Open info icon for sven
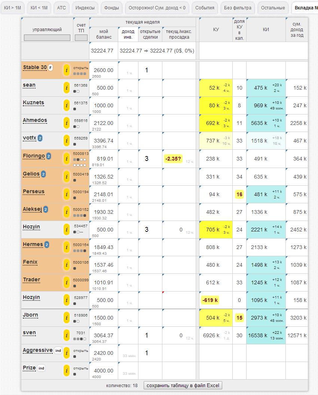 67,336
